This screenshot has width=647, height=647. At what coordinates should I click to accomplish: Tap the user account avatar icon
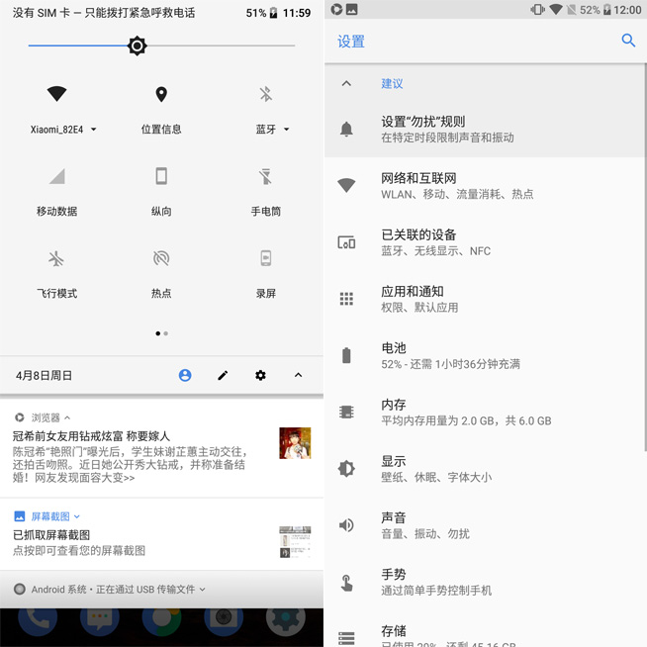185,376
